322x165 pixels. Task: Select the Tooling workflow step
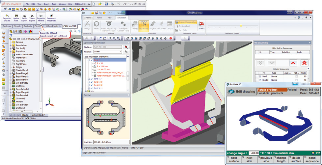(135, 26)
